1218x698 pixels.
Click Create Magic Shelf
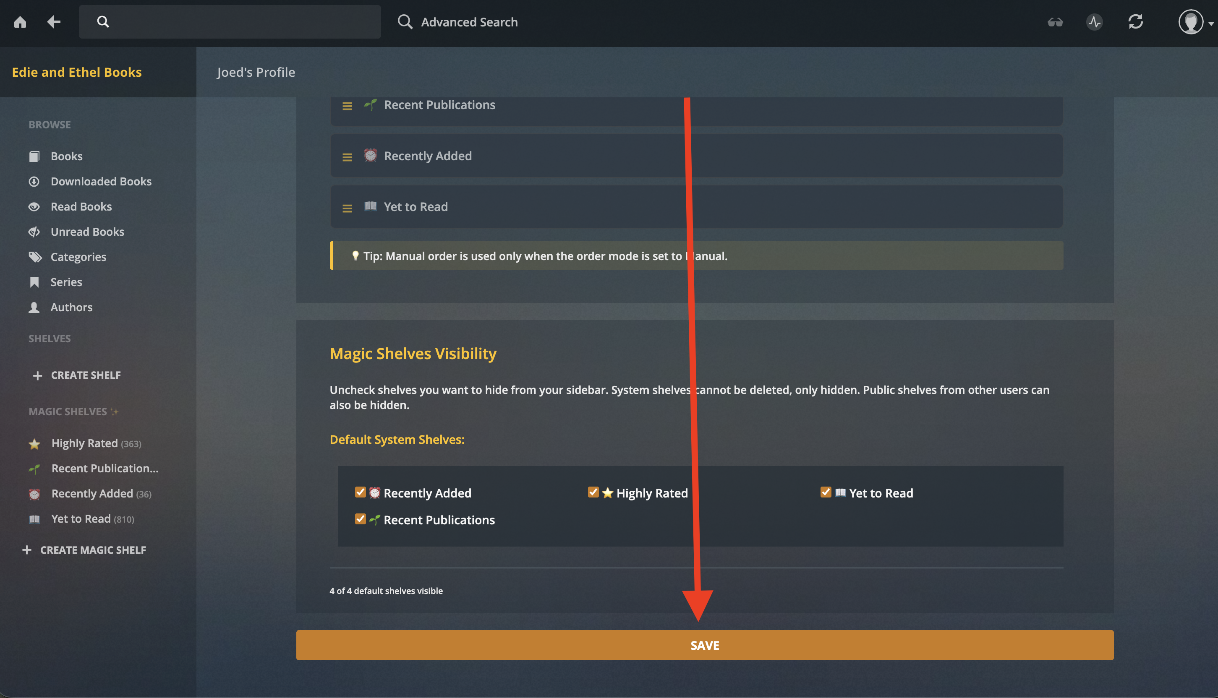click(x=84, y=550)
